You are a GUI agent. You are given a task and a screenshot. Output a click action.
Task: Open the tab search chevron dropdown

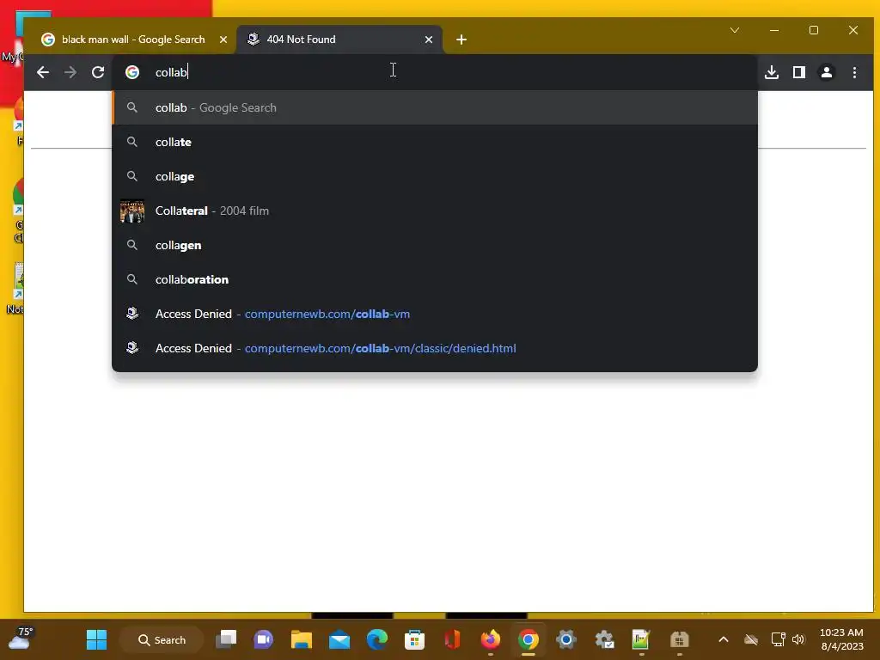point(735,30)
